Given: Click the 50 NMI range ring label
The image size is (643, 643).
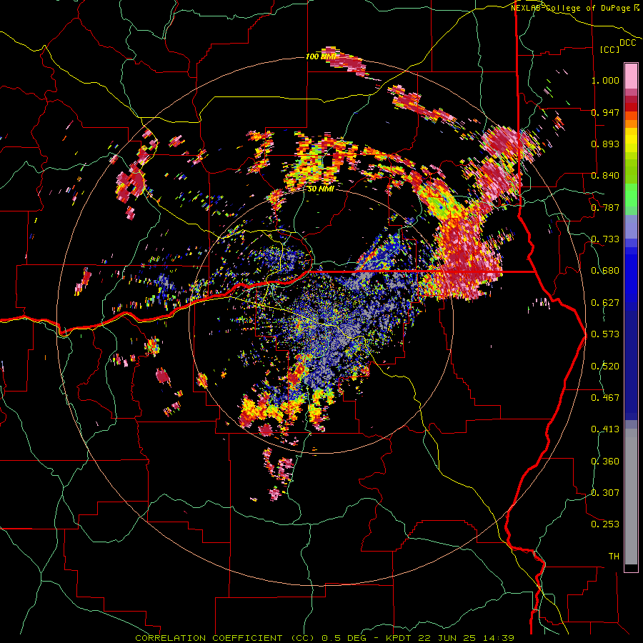Looking at the screenshot, I should 321,189.
